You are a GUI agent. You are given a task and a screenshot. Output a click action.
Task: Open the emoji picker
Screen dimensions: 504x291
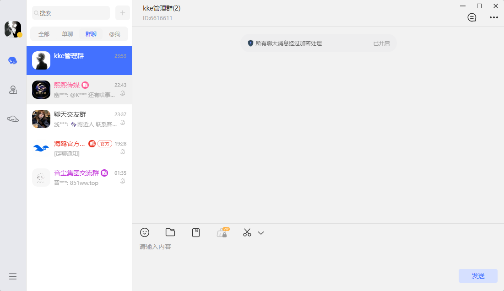145,232
